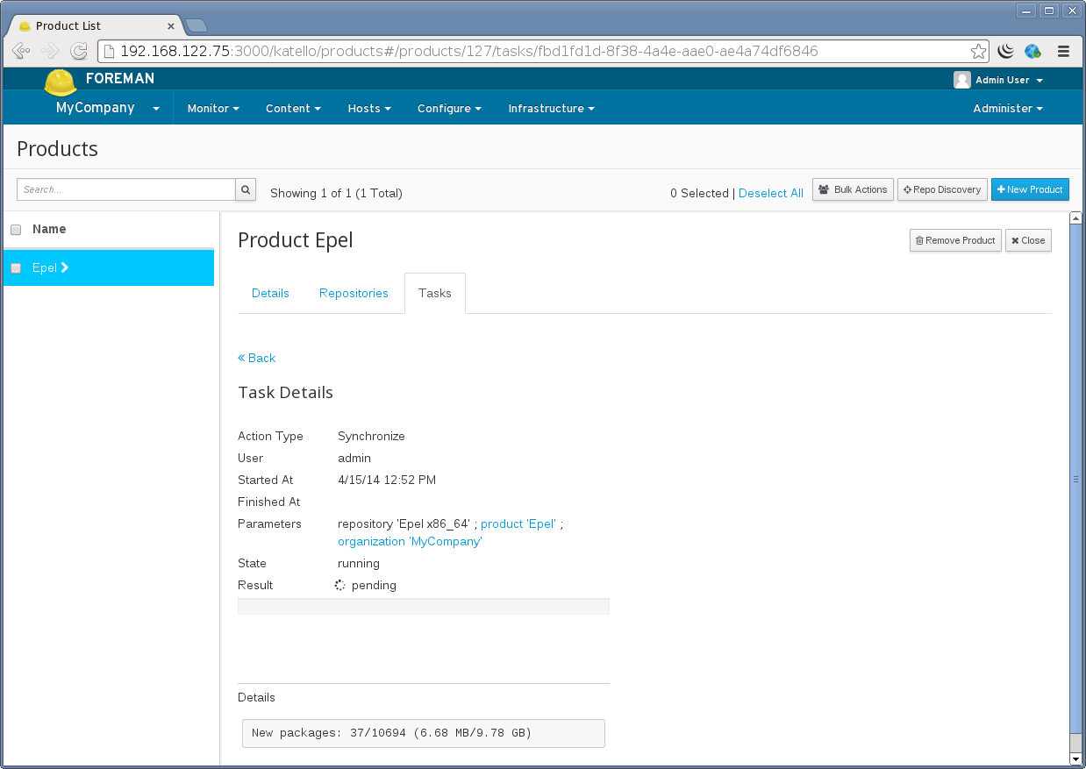
Task: Click the 'New packages: 37/10694' details text
Action: 391,732
